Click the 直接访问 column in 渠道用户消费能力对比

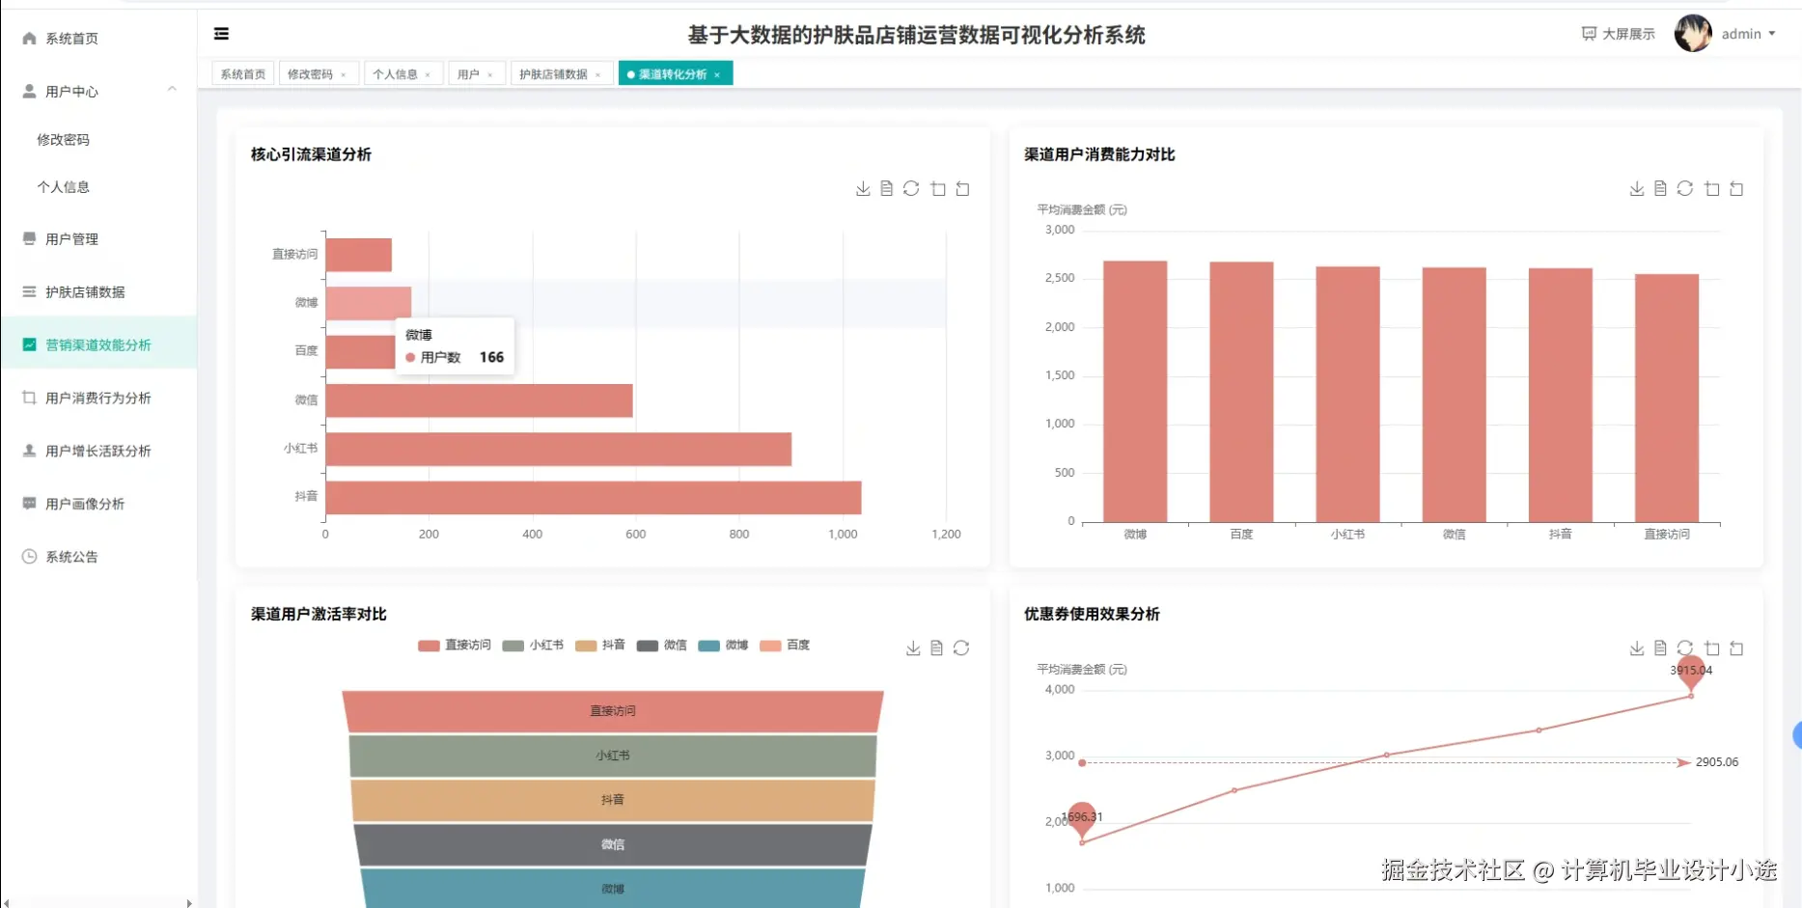1667,399
